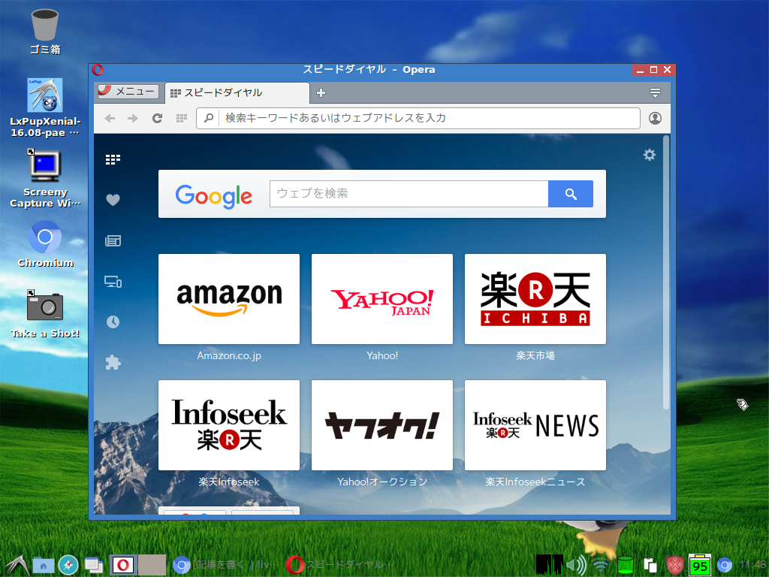
Task: Click the Google logo
Action: click(214, 196)
